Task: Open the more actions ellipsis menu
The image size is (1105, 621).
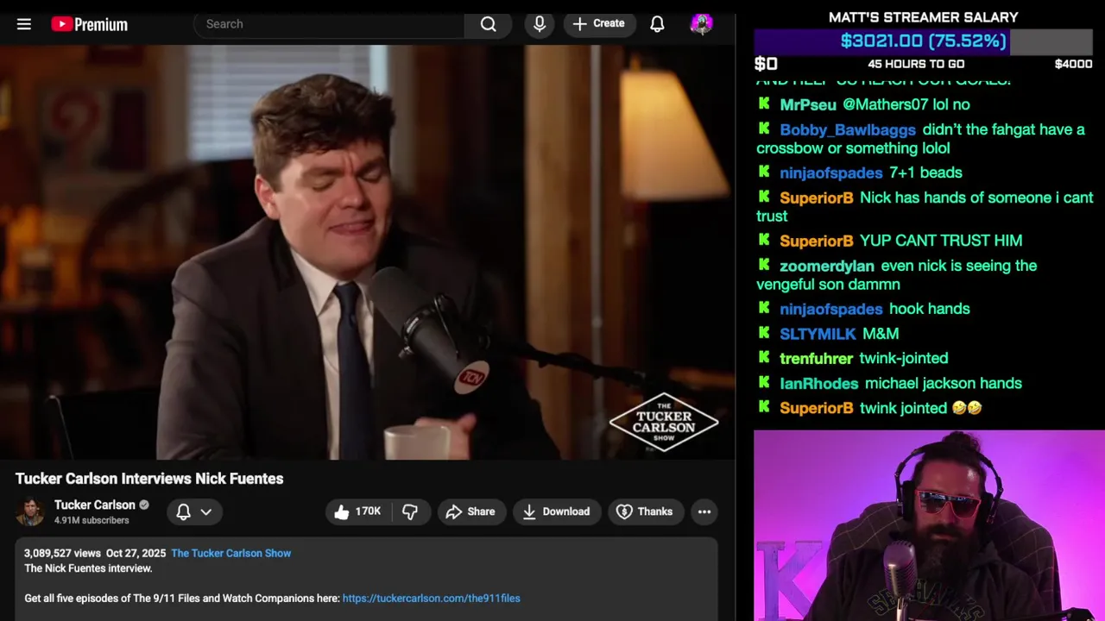Action: [x=704, y=511]
